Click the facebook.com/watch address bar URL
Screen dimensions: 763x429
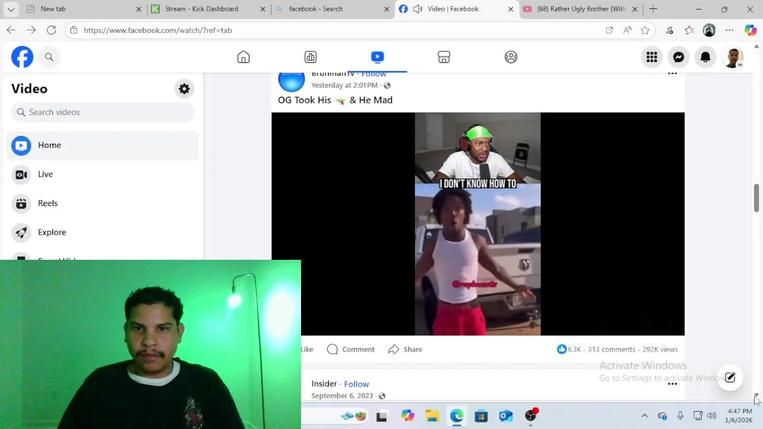point(157,30)
